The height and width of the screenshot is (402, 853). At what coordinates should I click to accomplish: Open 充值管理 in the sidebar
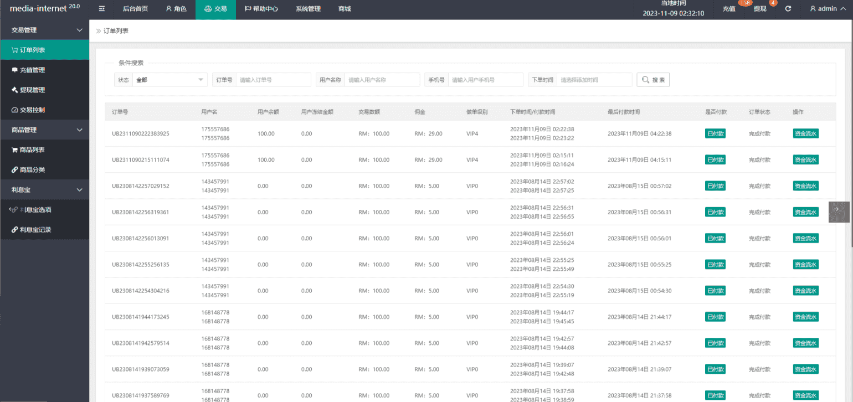pyautogui.click(x=32, y=70)
